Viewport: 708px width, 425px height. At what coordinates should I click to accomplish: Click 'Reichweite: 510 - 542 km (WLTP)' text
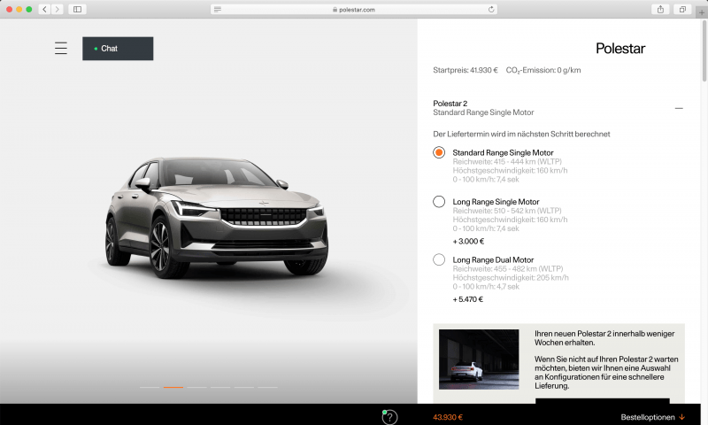(507, 211)
